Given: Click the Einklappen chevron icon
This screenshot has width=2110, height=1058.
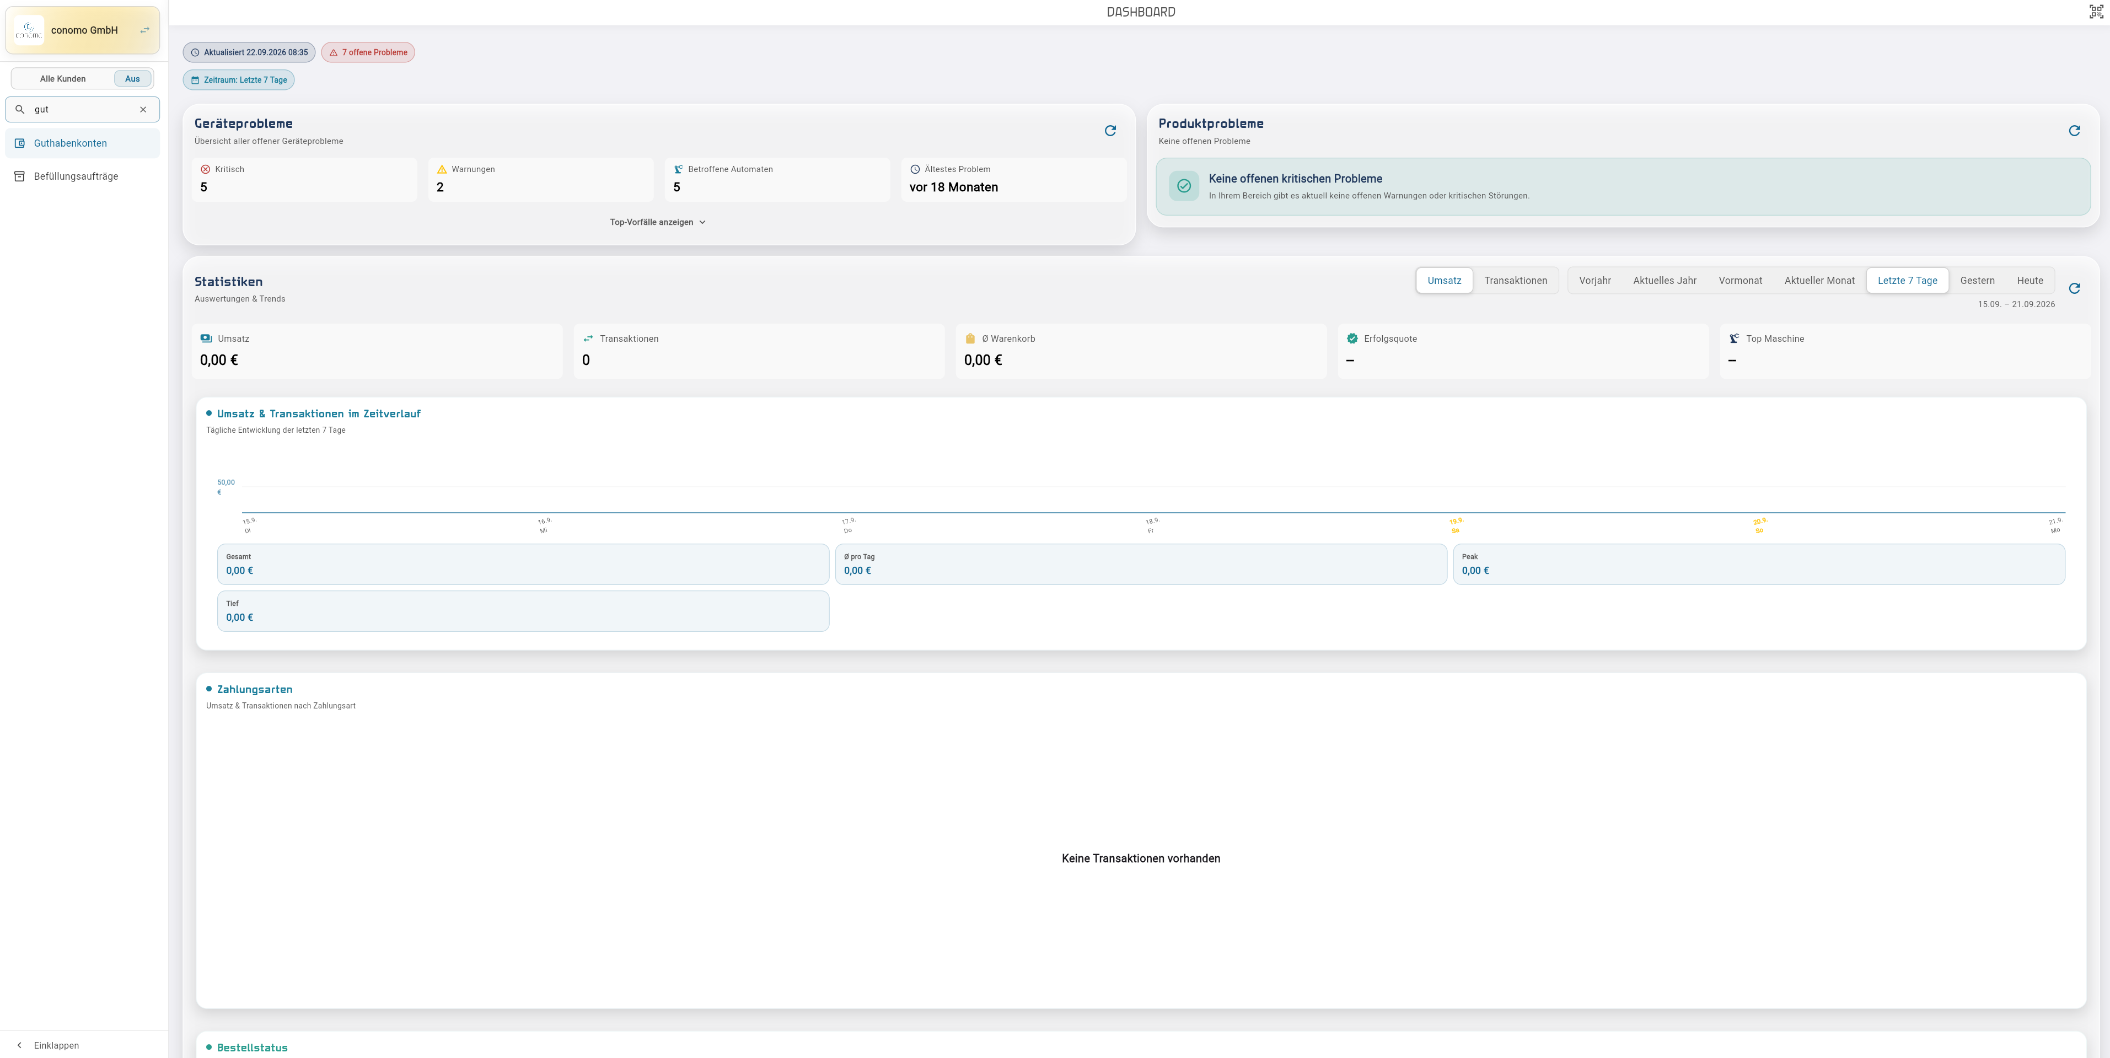Looking at the screenshot, I should click(20, 1045).
